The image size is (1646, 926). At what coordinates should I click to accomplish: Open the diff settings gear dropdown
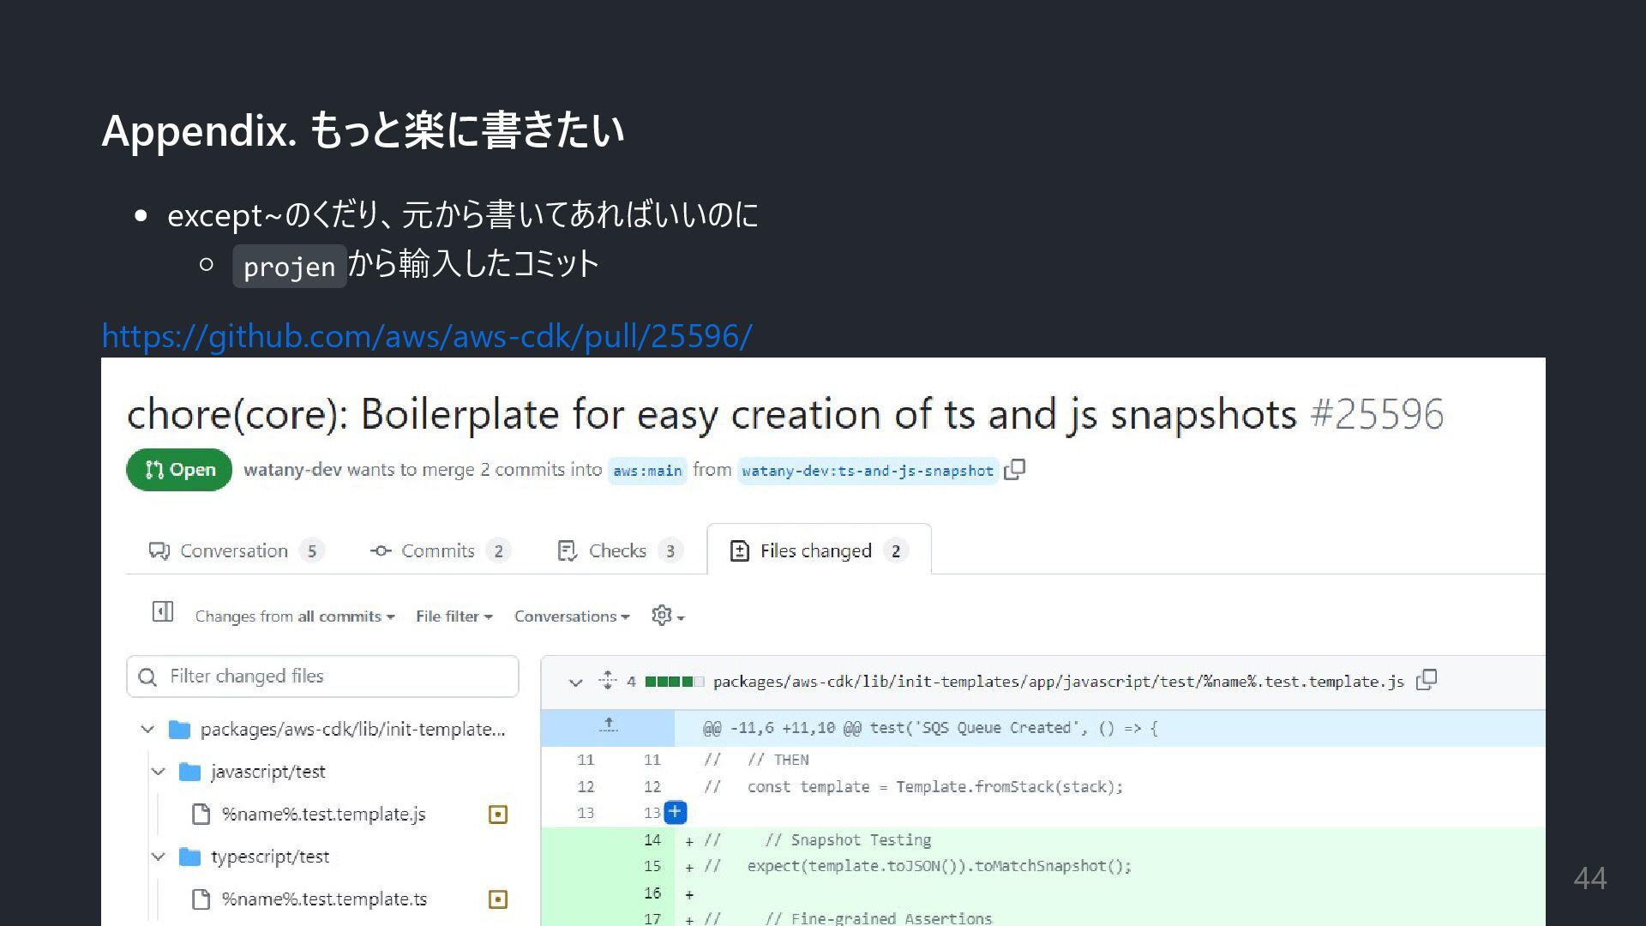668,616
